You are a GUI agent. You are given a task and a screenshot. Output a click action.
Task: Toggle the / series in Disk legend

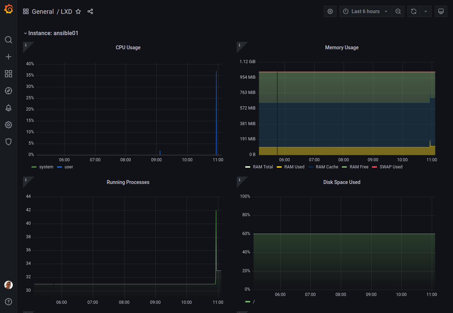254,302
